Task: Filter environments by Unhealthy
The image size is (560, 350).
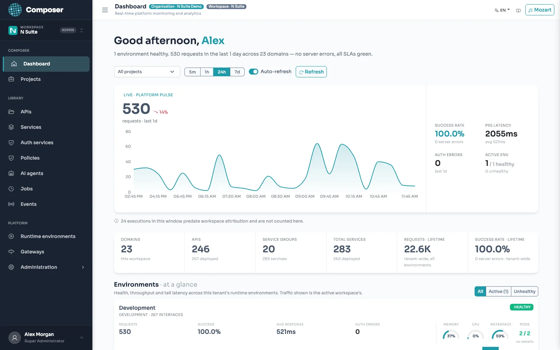Action: (x=524, y=291)
